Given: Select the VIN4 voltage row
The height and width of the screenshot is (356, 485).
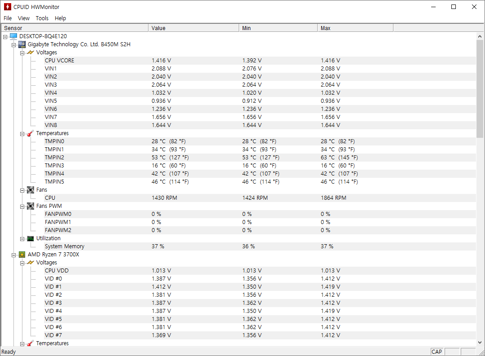Looking at the screenshot, I should (x=260, y=92).
